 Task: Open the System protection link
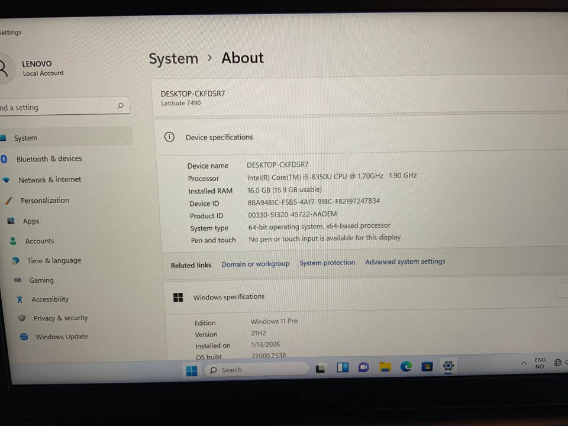coord(327,263)
